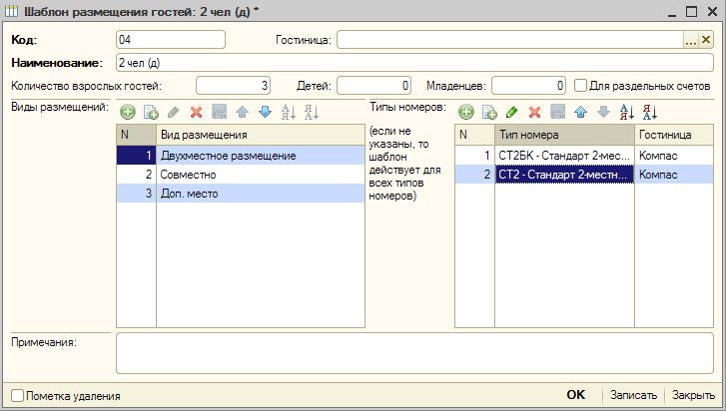Move row down in Виды размещений toolbar

pyautogui.click(x=265, y=112)
